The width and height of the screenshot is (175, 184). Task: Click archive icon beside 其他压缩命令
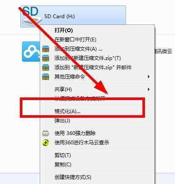pos(46,77)
